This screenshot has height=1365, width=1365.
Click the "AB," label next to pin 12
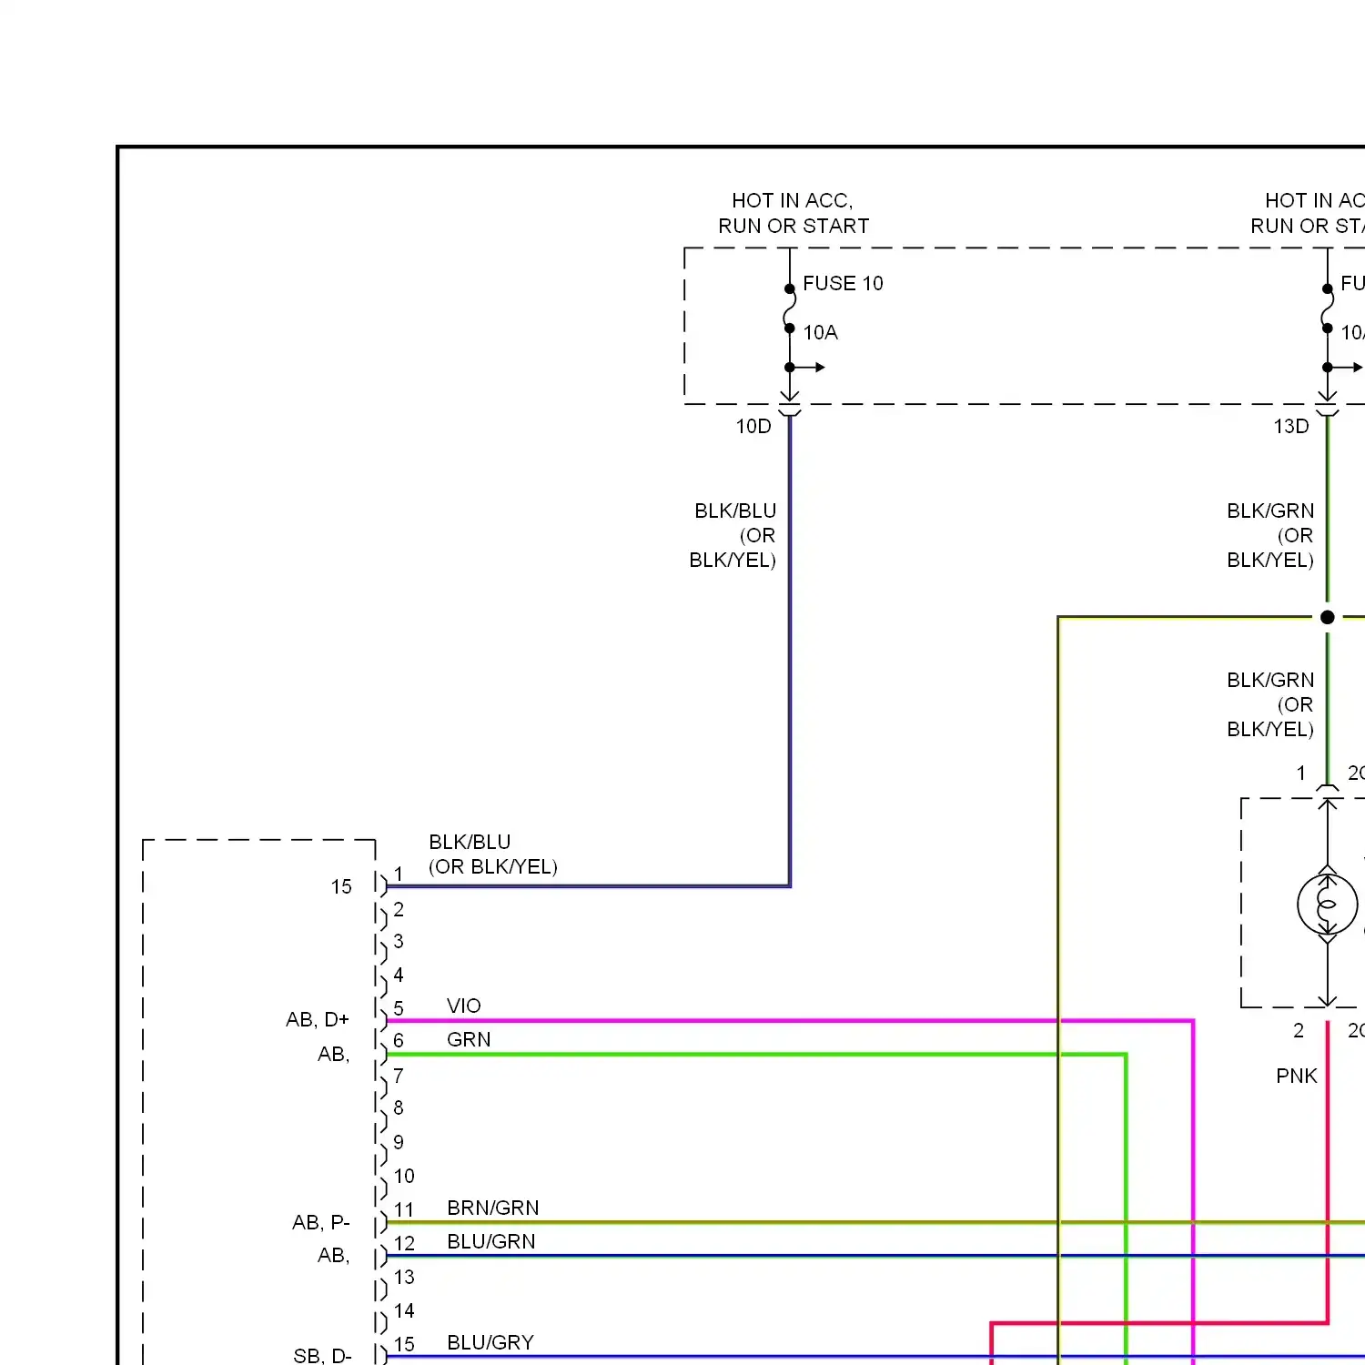(x=334, y=1255)
